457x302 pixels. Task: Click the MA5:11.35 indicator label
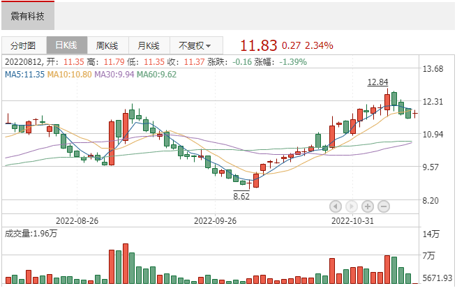tap(25, 74)
